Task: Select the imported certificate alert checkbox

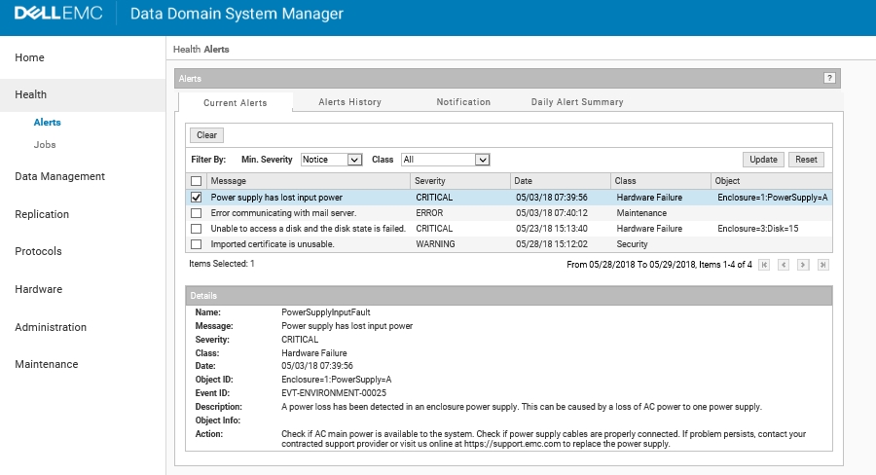Action: (197, 243)
